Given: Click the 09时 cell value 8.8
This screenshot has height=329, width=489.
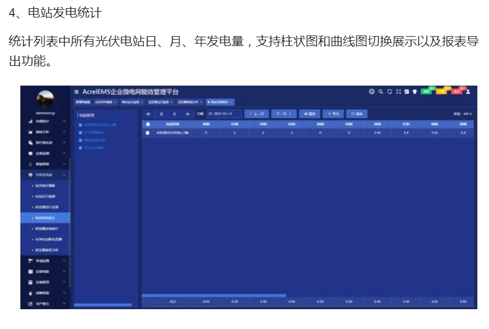Looking at the screenshot, I should point(463,133).
